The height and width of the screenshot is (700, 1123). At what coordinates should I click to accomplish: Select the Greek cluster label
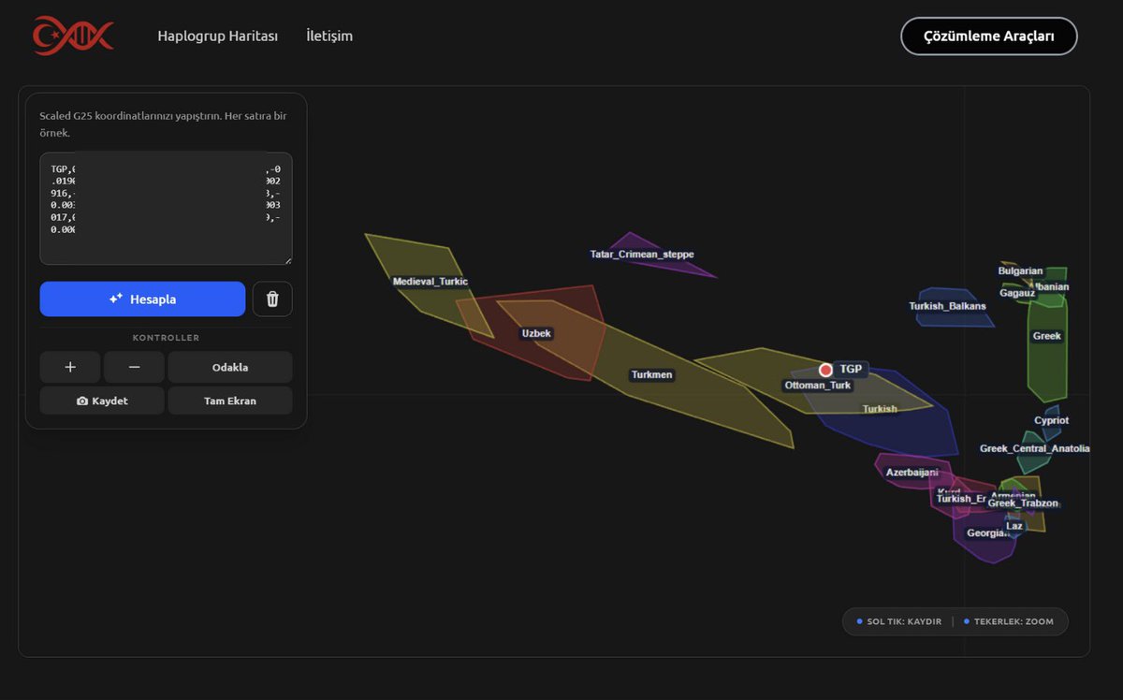1047,336
